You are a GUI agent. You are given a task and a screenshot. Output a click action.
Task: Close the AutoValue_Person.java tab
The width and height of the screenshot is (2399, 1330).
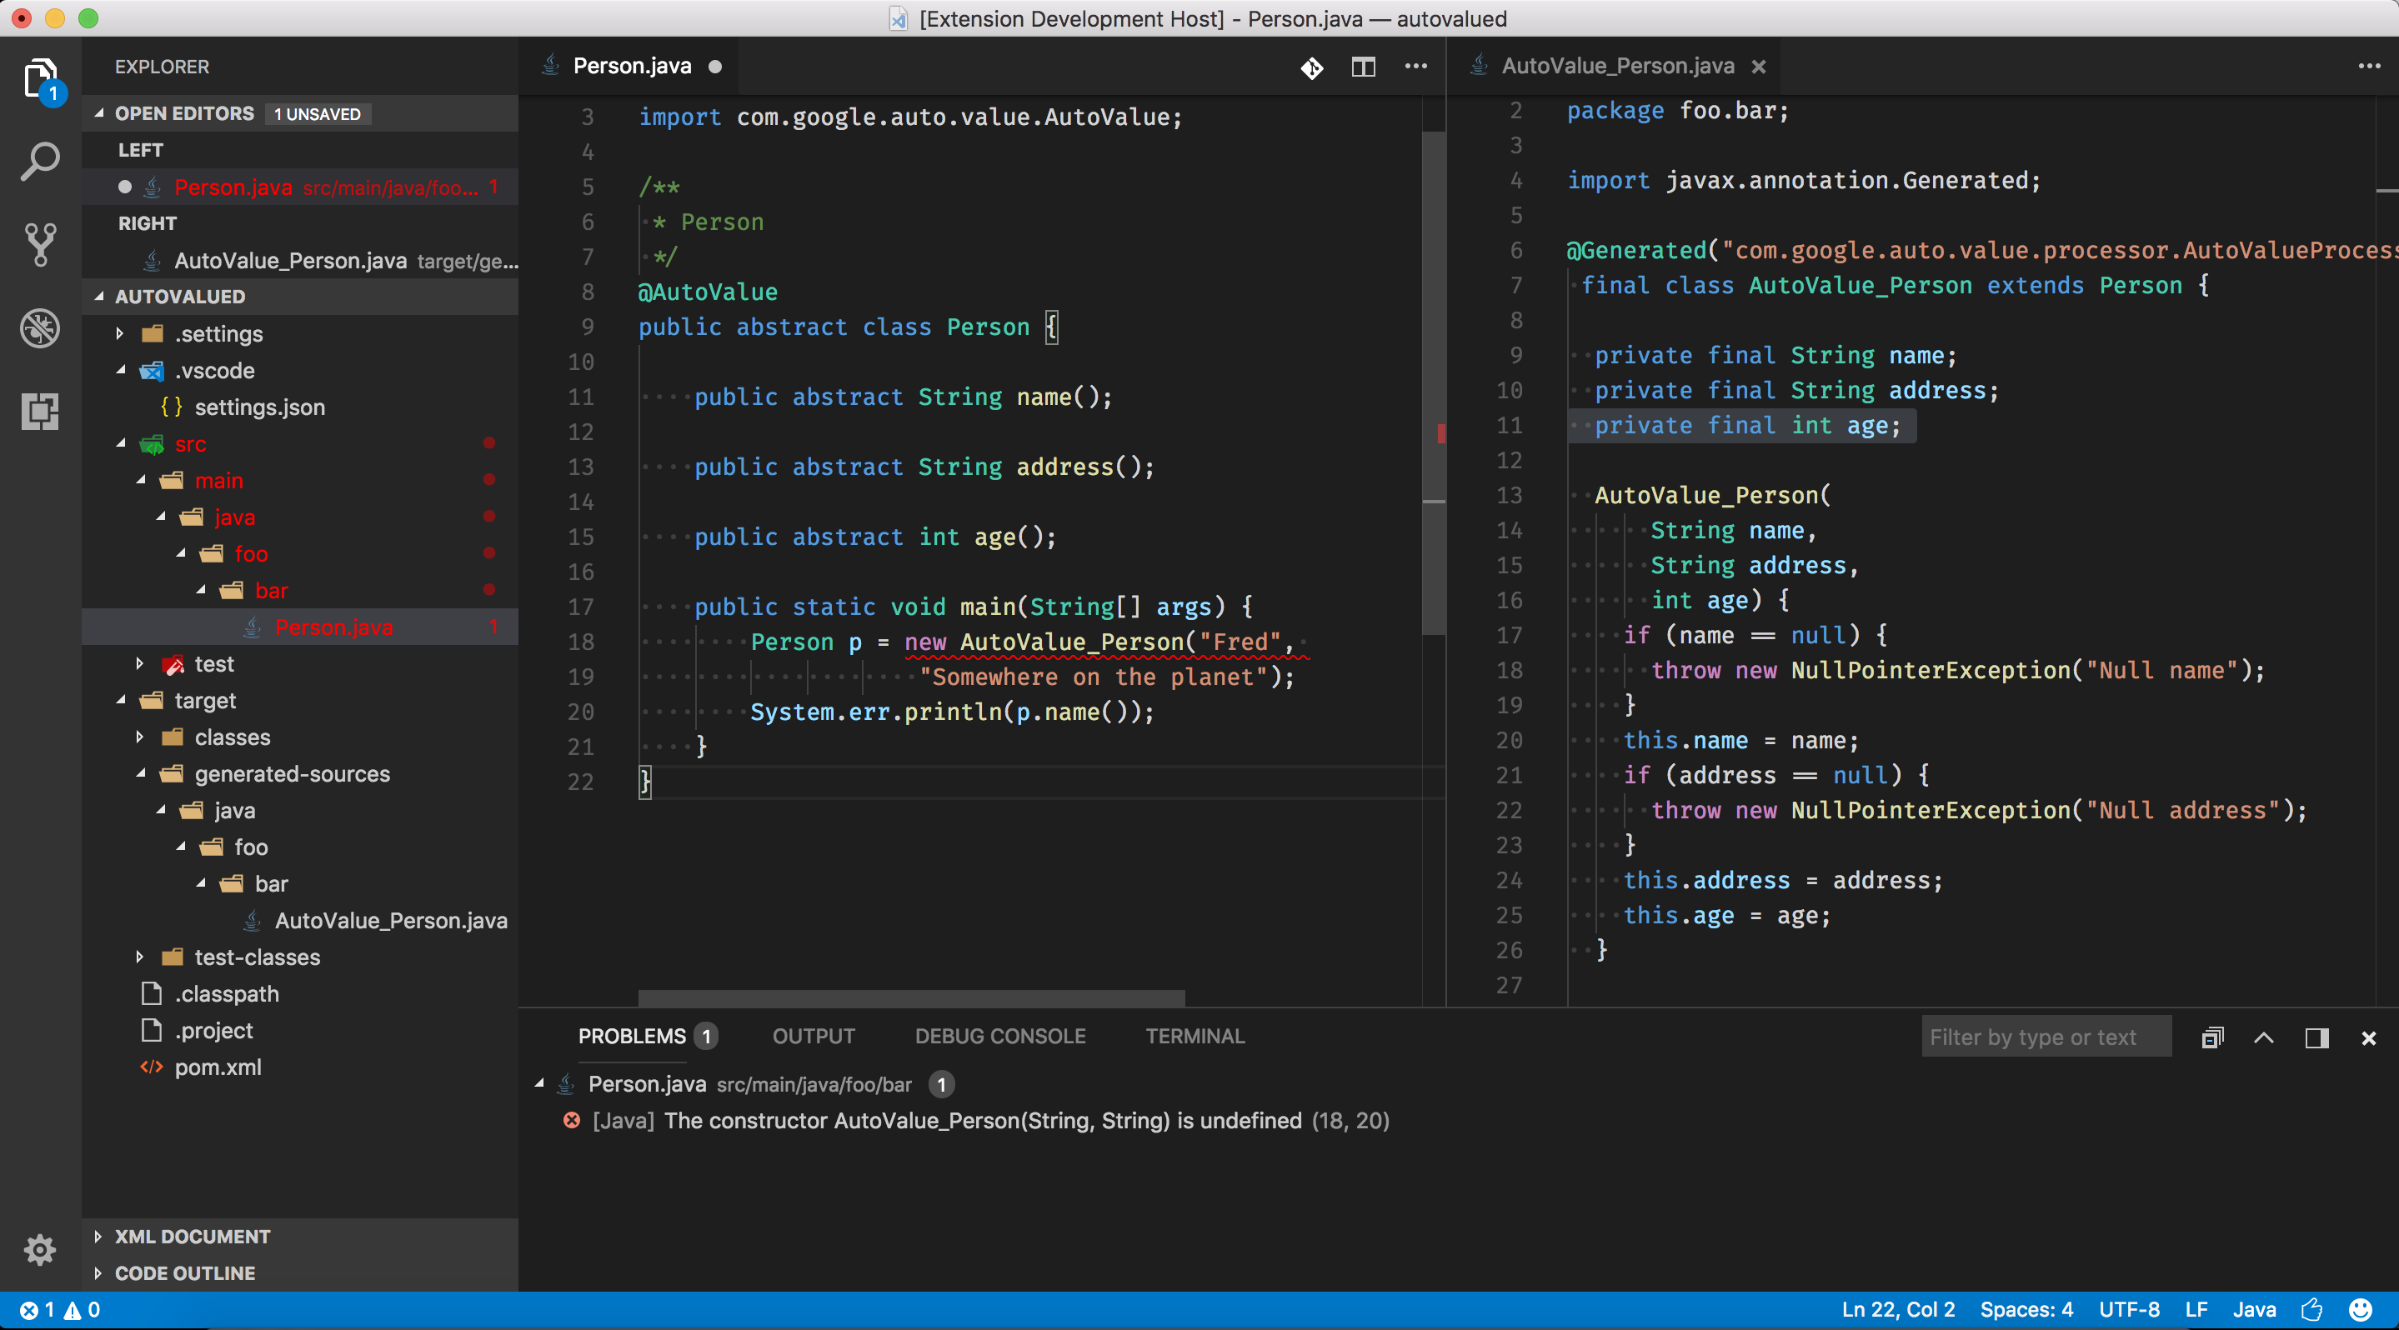[1758, 67]
